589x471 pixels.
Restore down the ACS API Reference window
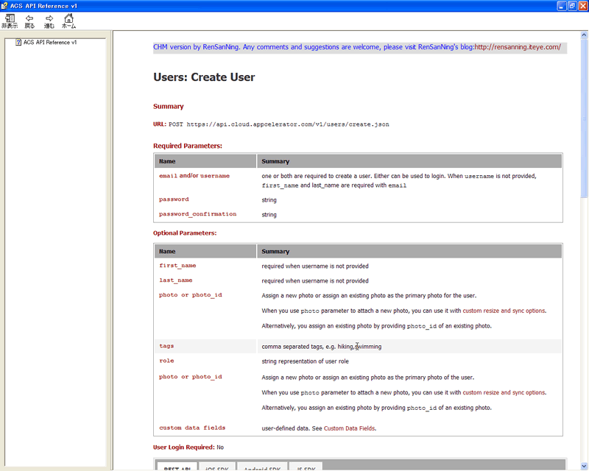click(572, 6)
